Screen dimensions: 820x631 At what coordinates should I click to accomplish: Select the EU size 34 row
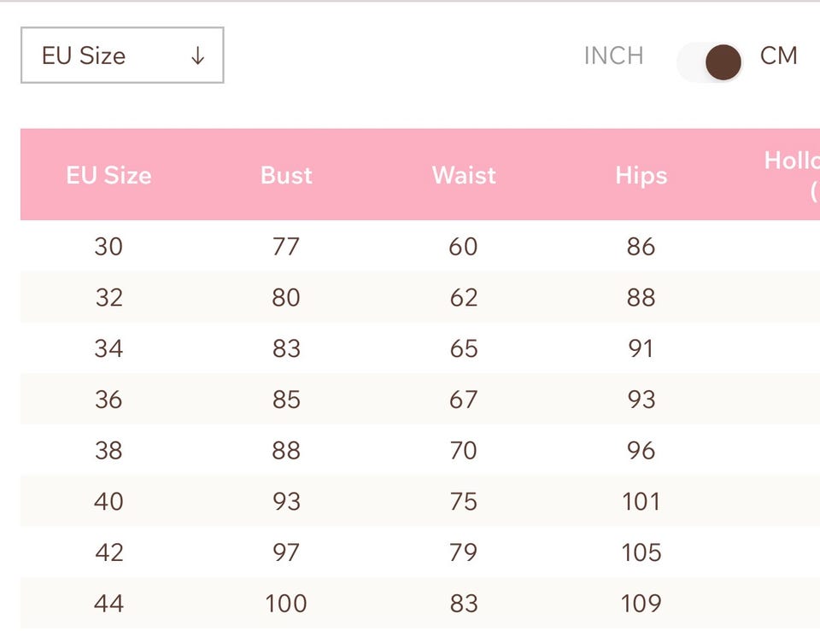[x=420, y=348]
